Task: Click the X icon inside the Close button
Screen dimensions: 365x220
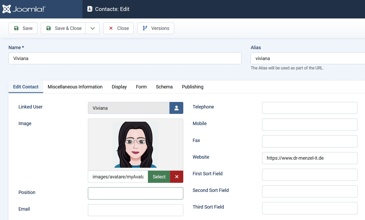Action: 111,28
